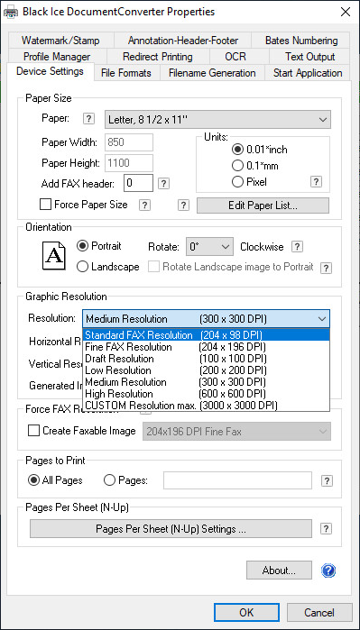Collapse the Resolution dropdown
This screenshot has height=630, width=360.
pos(206,319)
